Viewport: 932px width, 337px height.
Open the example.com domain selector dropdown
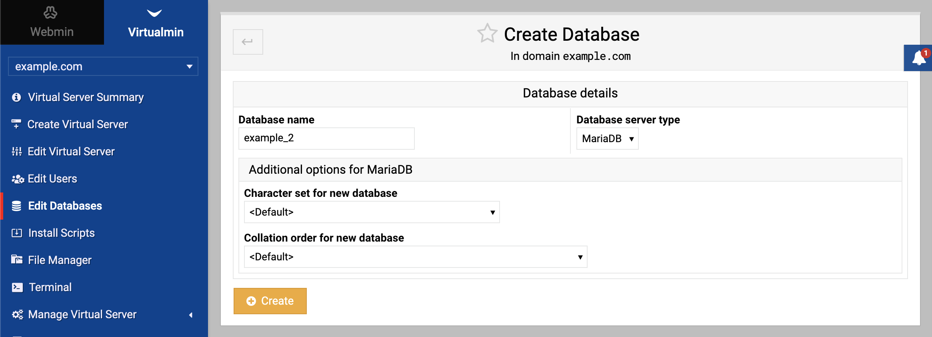coord(103,66)
